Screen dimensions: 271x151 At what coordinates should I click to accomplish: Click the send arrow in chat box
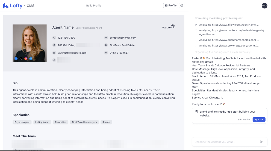click(x=261, y=142)
